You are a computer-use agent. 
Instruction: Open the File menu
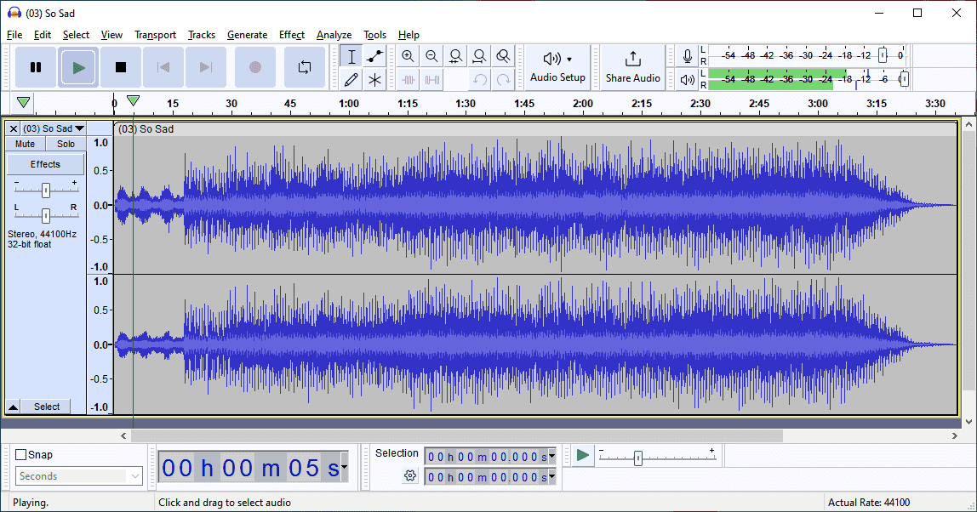(x=14, y=35)
